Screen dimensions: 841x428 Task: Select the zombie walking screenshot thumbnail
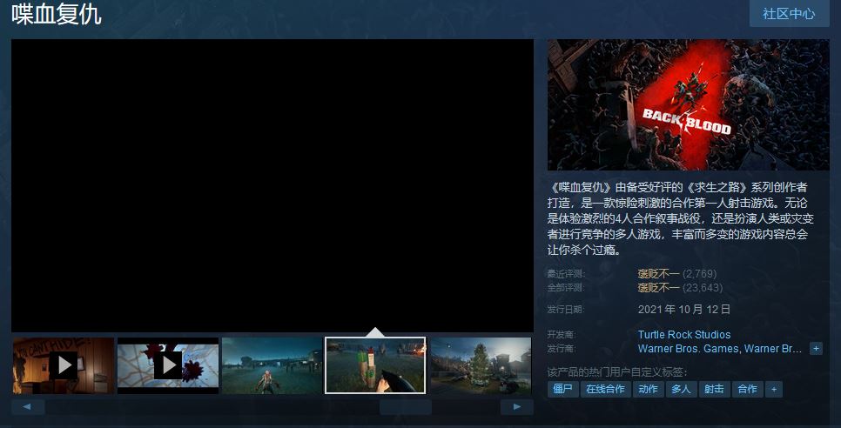point(272,365)
